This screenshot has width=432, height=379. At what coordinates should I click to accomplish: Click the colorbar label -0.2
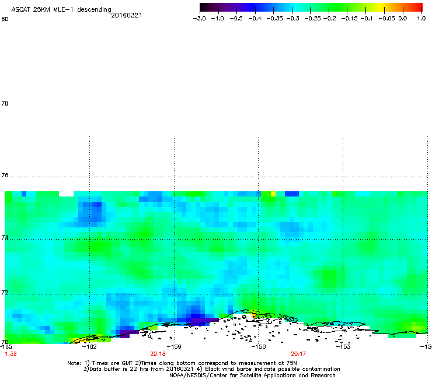[x=329, y=19]
